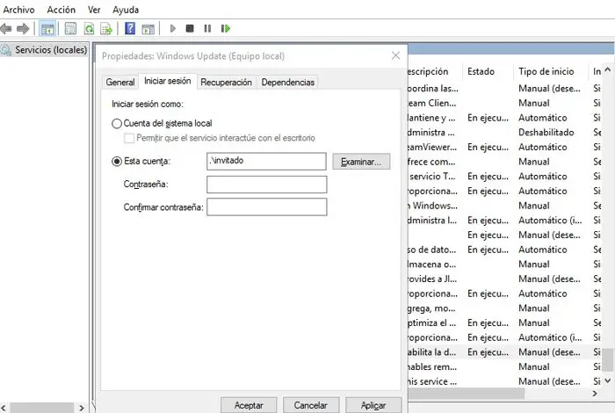This screenshot has width=615, height=413.
Task: Click the services list vertical scrollbar thumb
Action: 608,359
